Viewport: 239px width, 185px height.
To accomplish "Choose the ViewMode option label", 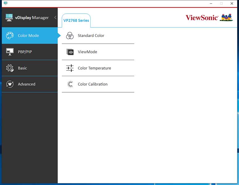I will pyautogui.click(x=87, y=52).
